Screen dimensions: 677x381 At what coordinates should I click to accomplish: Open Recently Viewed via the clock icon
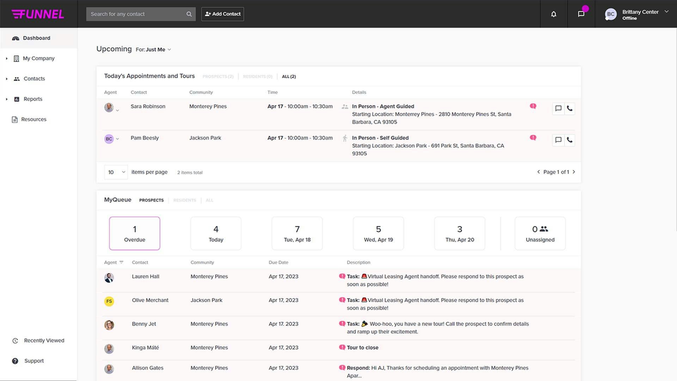point(15,340)
